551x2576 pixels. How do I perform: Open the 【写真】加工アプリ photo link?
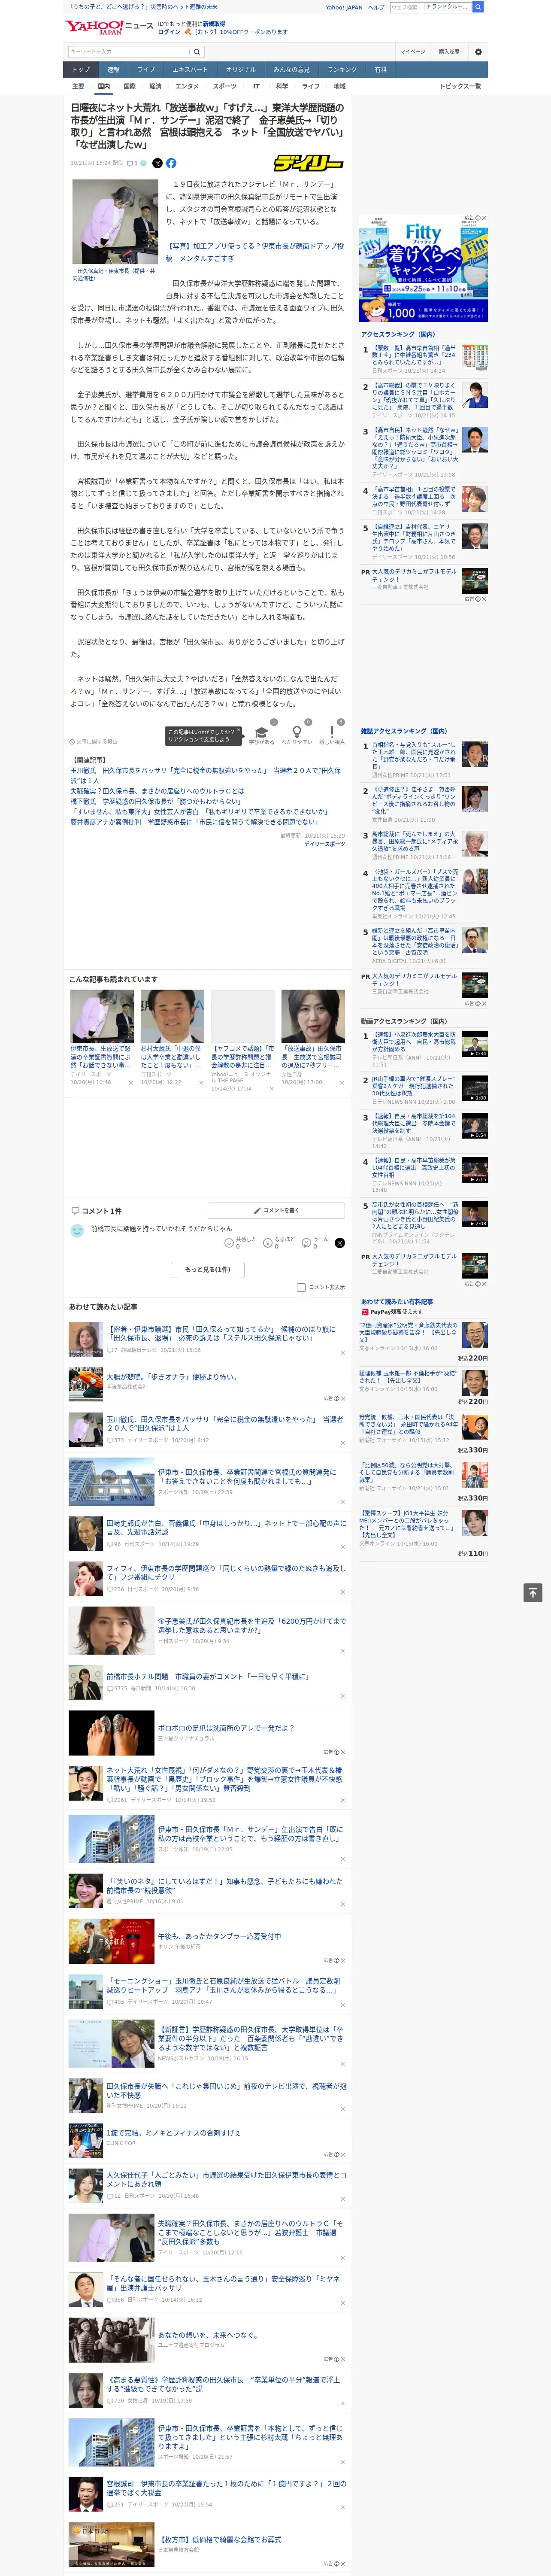click(254, 251)
